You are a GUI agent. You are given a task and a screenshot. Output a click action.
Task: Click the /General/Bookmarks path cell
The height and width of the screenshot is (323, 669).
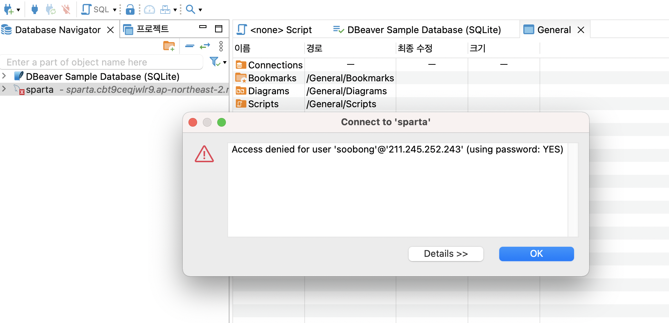click(350, 78)
